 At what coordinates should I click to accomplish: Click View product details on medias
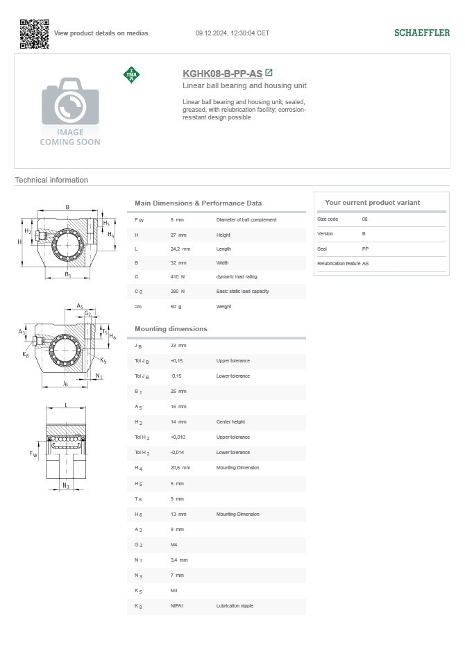(x=101, y=33)
